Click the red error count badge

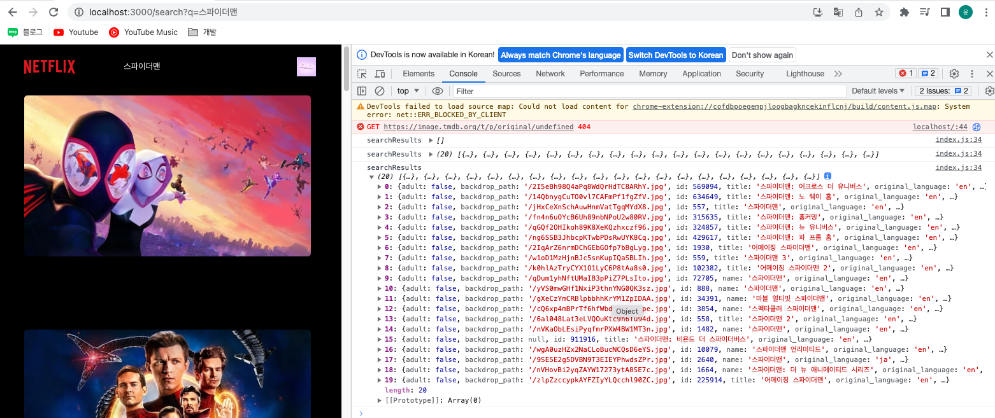tap(905, 73)
